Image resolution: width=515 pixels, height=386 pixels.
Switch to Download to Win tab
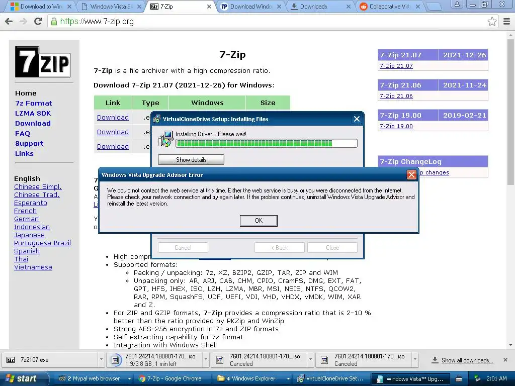41,6
